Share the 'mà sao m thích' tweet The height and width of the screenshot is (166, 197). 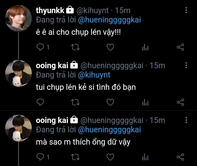pos(180,157)
